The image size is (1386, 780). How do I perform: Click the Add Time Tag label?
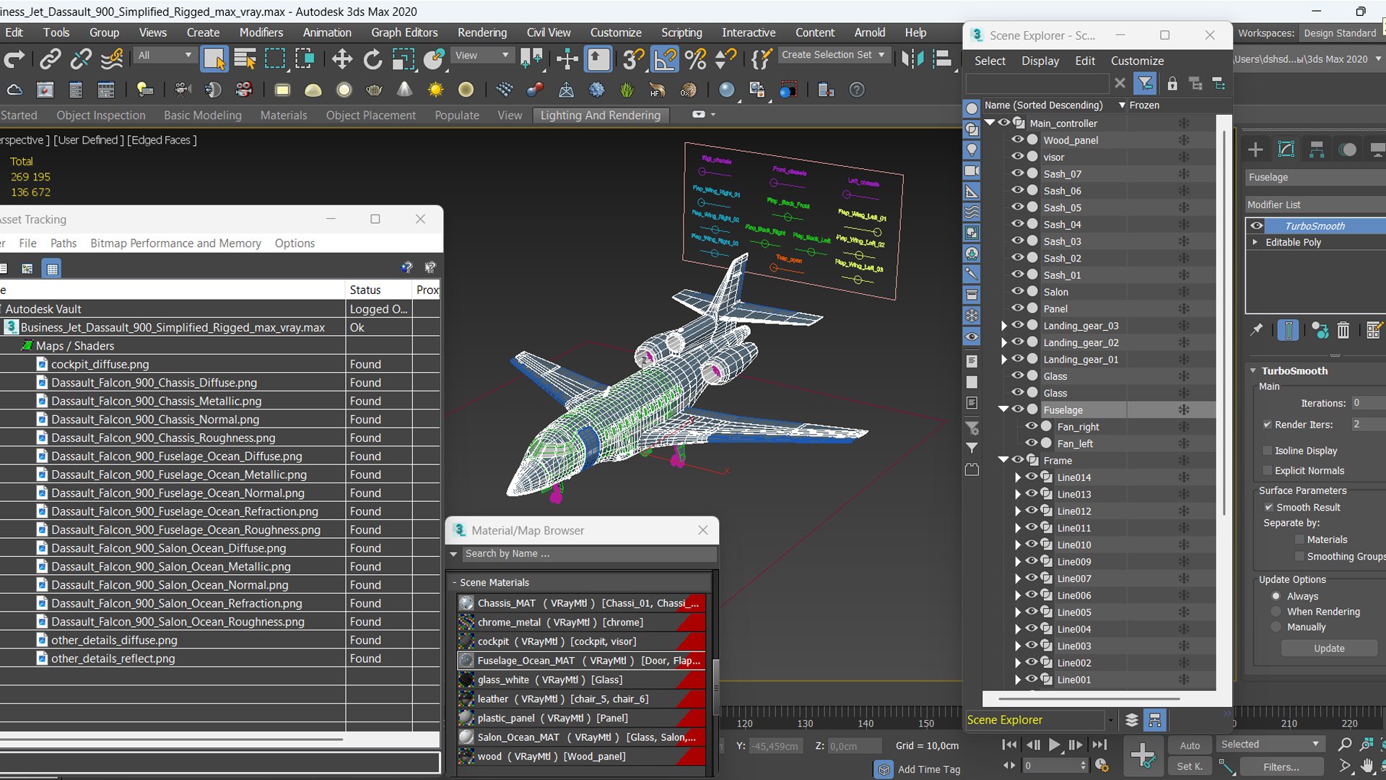929,770
